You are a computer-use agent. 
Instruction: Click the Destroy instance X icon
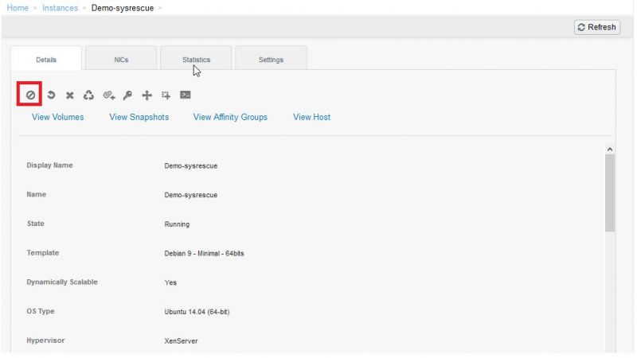pos(70,95)
